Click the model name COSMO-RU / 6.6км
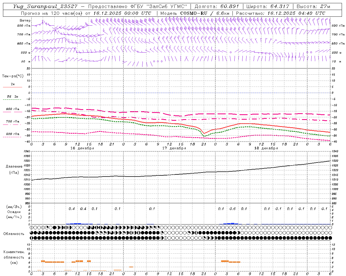This screenshot has width=346, height=276. pos(205,13)
